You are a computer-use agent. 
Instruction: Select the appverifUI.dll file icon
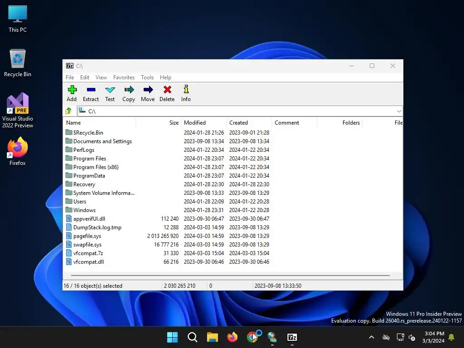pos(69,219)
